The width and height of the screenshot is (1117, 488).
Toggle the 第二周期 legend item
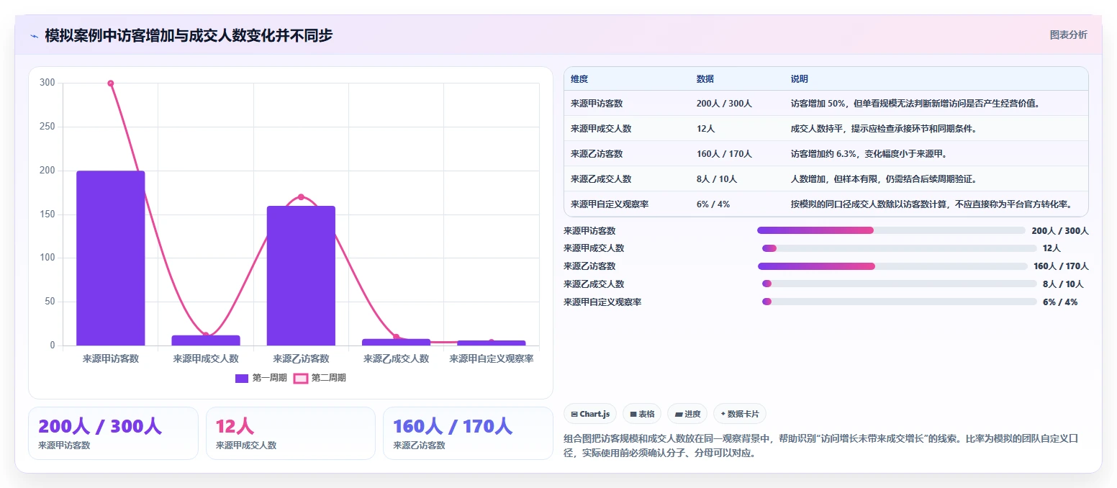[320, 378]
